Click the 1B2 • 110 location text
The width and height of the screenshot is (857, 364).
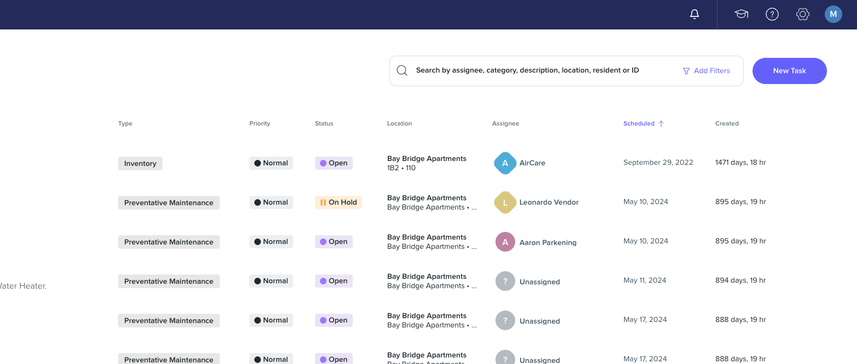(x=401, y=168)
